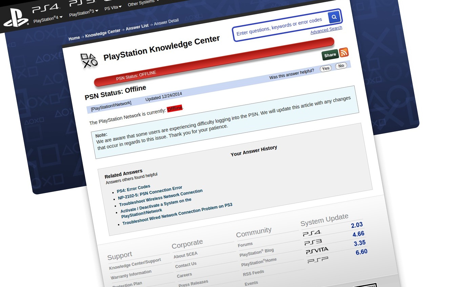Mark the answer helpful with Yes
This screenshot has height=287, width=460.
coord(326,68)
